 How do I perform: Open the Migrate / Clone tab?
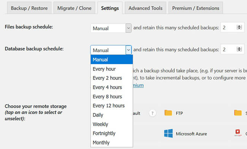click(74, 8)
